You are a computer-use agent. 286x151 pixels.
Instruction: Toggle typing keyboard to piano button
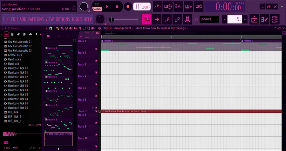146,19
